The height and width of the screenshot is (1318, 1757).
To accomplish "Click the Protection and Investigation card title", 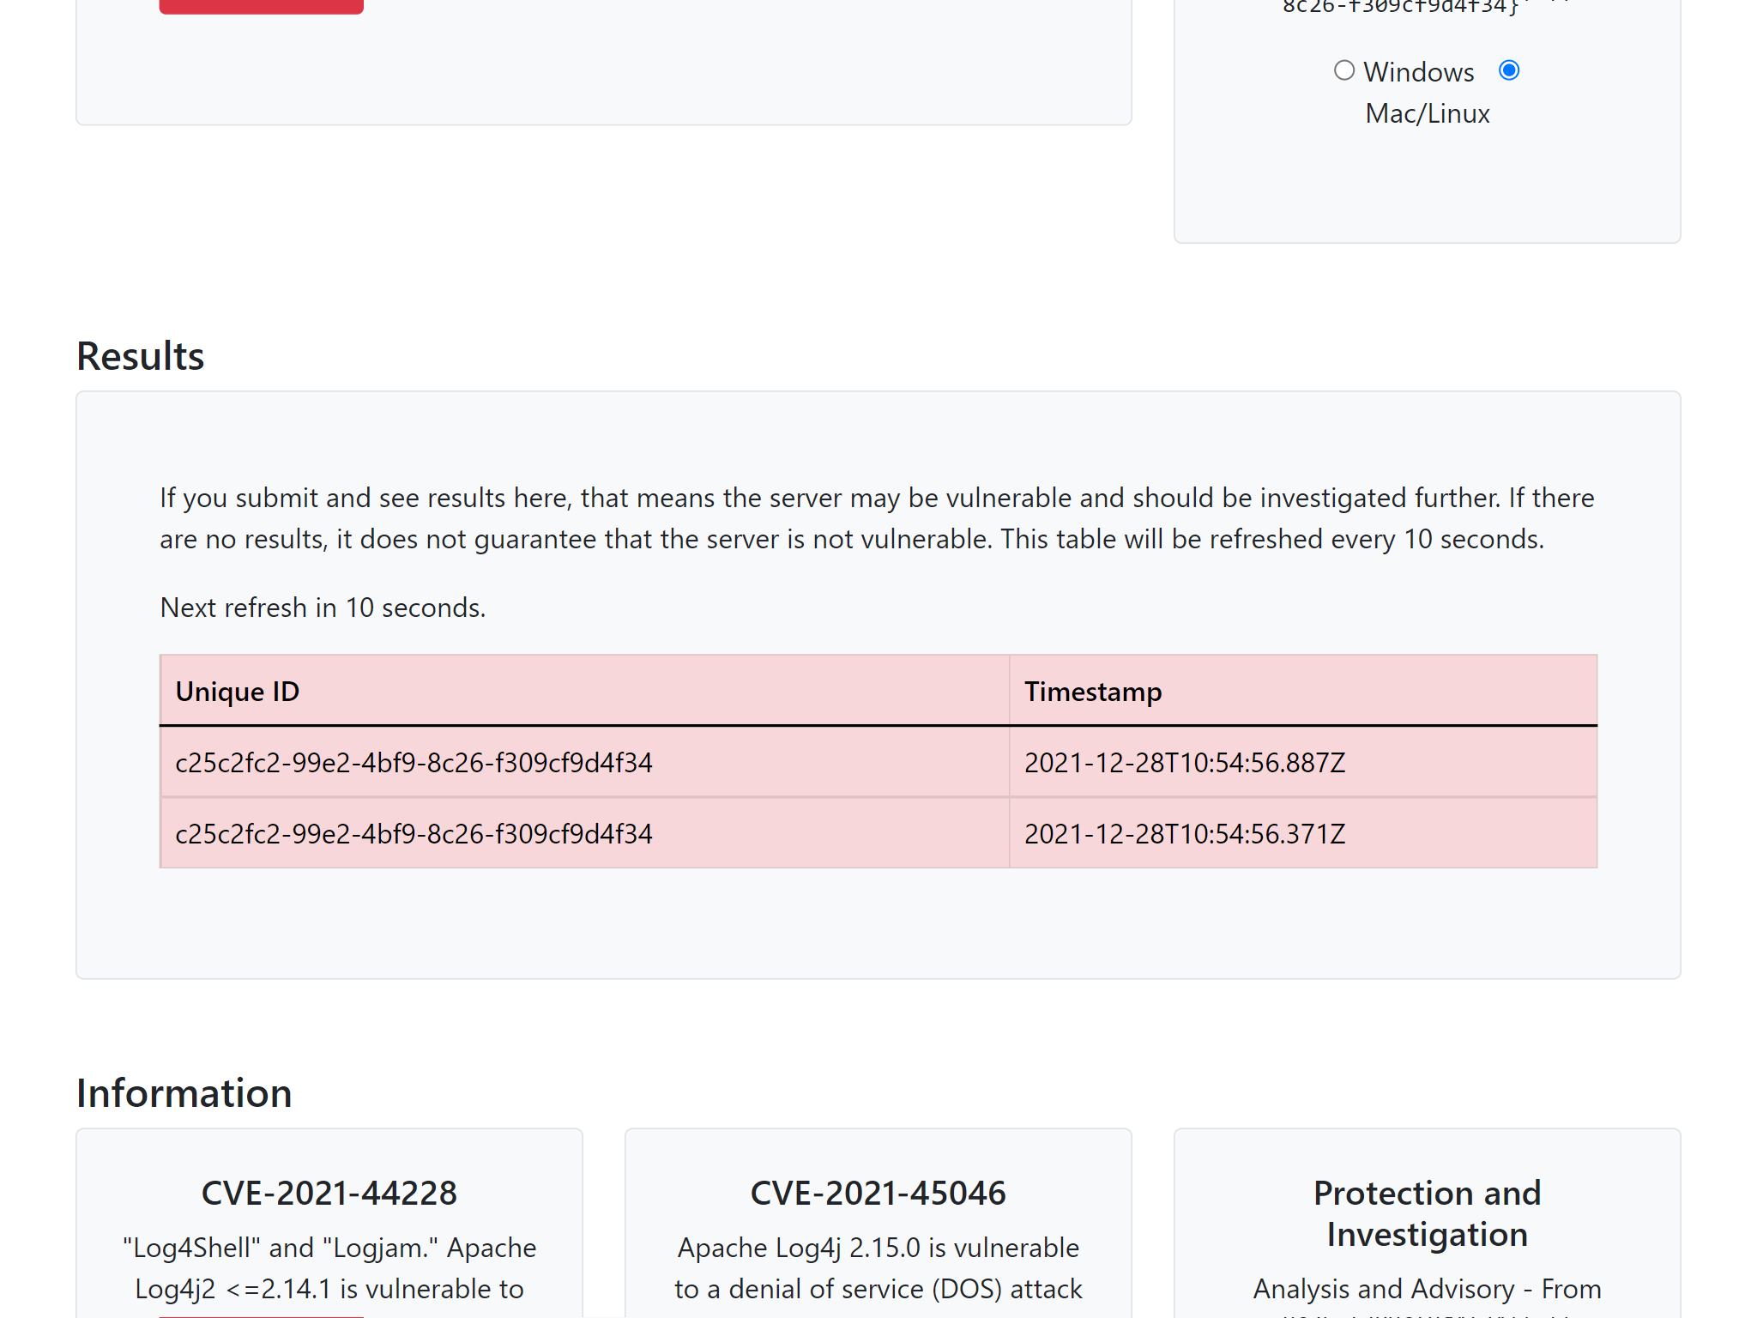I will coord(1427,1212).
